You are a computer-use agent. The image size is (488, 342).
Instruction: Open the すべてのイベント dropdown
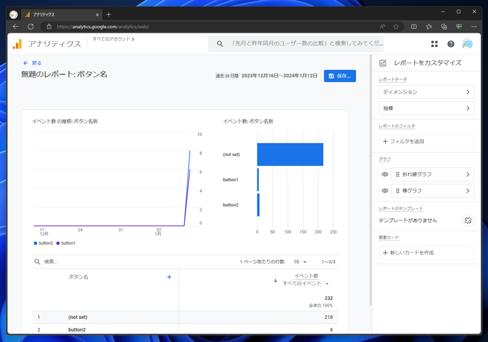click(x=306, y=284)
